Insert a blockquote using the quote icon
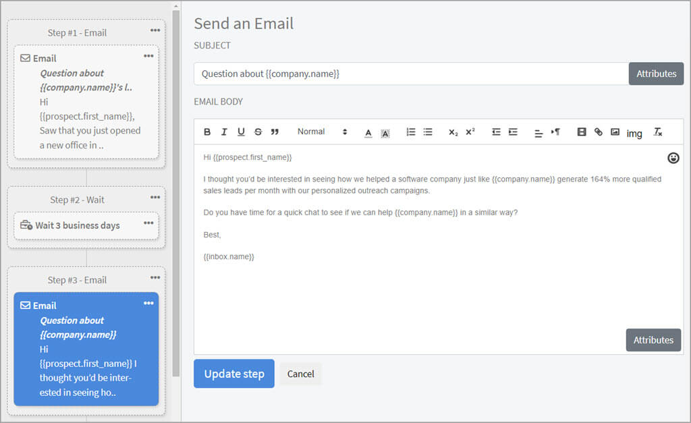Image resolution: width=691 pixels, height=423 pixels. [275, 132]
